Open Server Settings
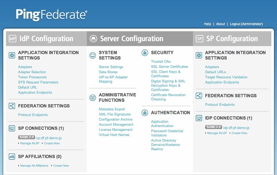This screenshot has width=277, height=175. 111,67
